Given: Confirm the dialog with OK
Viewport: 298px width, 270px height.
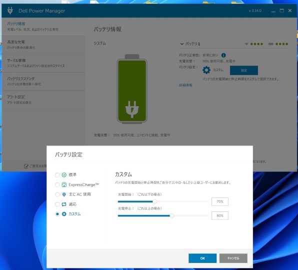Looking at the screenshot, I should 202,258.
